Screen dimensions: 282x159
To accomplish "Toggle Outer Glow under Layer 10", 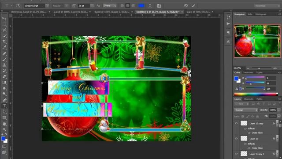I will point(249,148).
